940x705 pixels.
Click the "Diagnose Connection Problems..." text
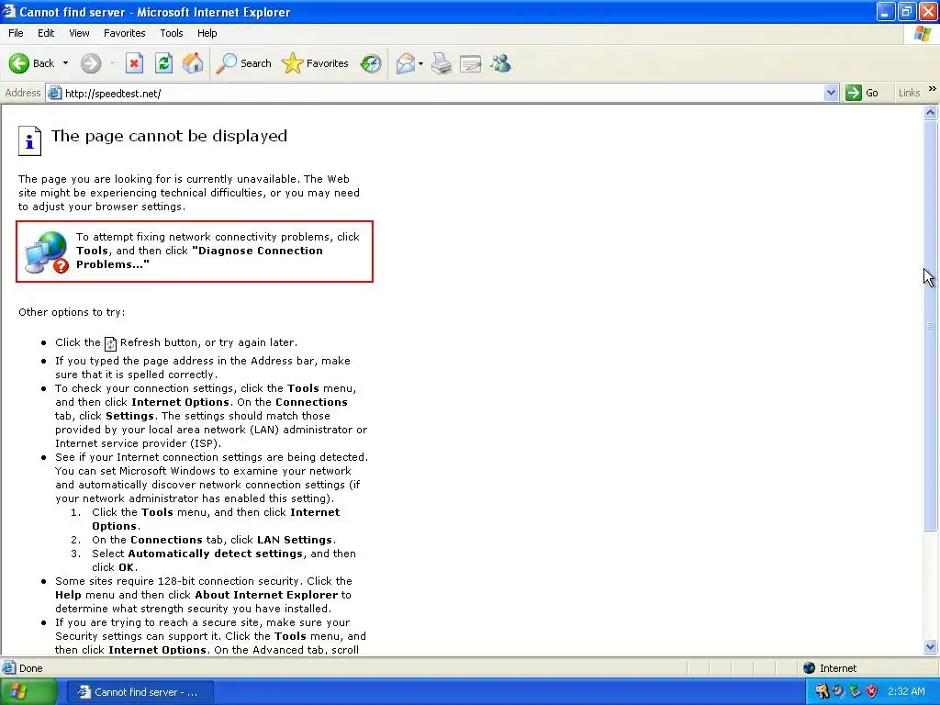pos(199,258)
